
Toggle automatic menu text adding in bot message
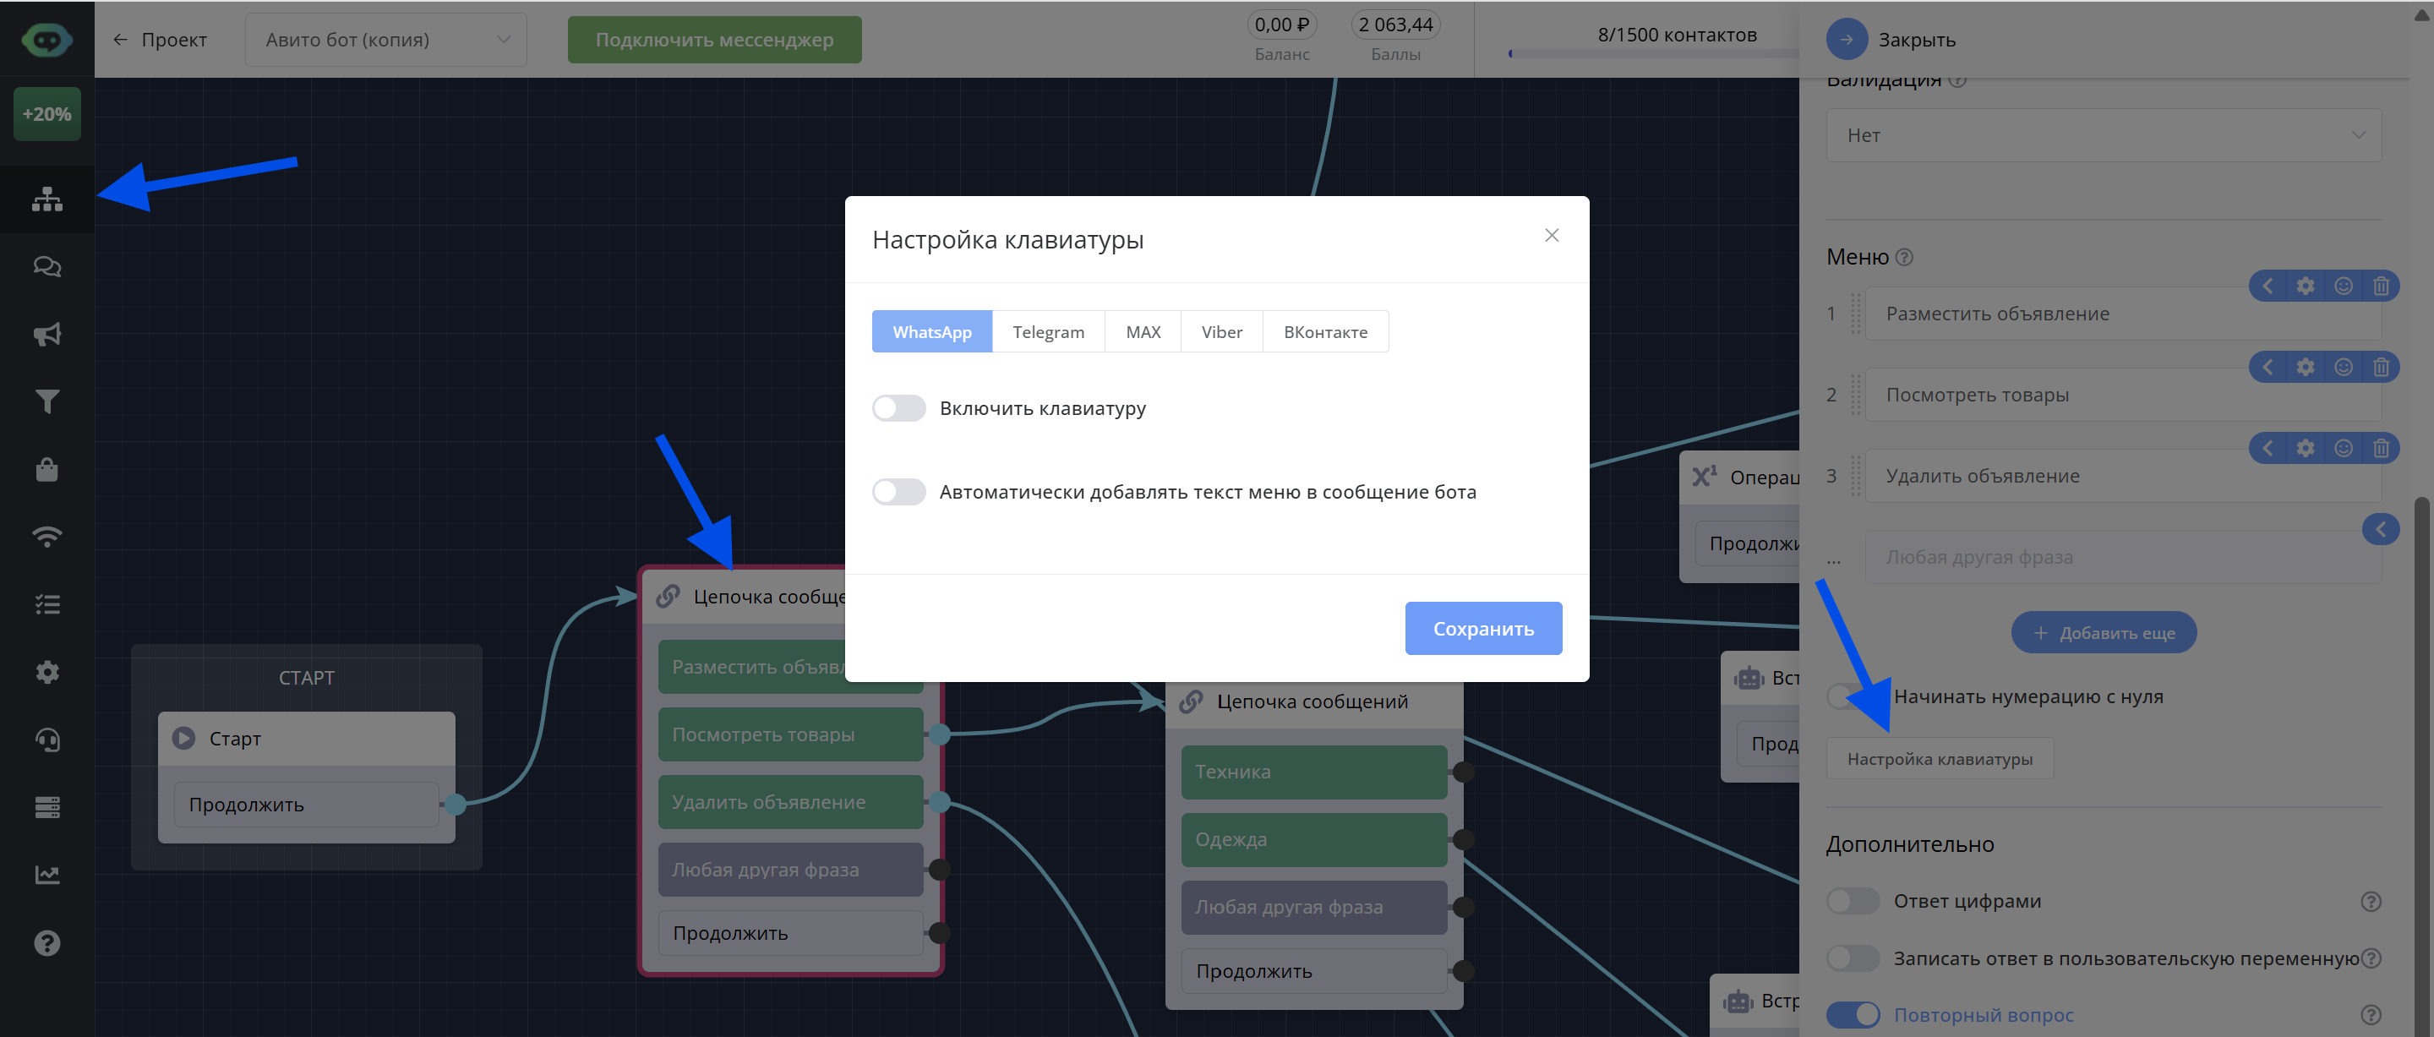(x=898, y=492)
